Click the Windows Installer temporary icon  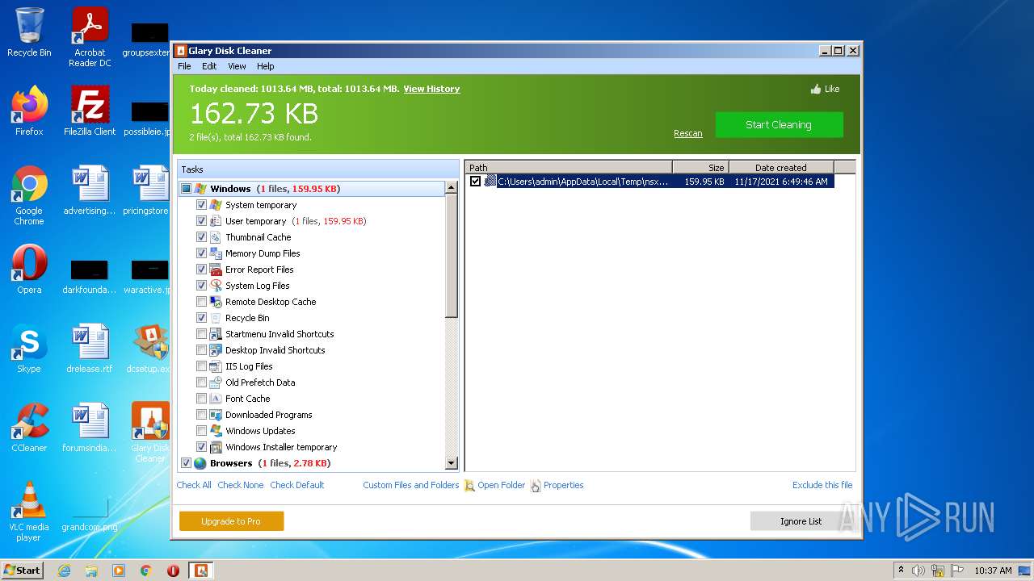tap(216, 447)
